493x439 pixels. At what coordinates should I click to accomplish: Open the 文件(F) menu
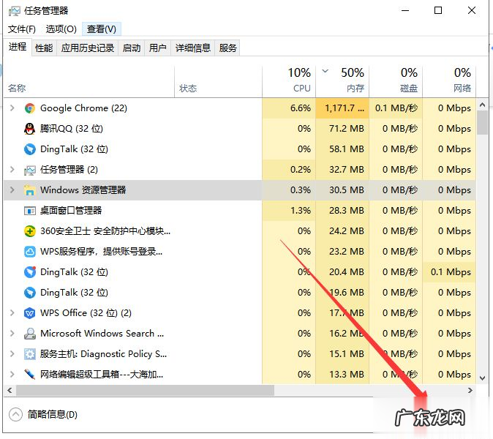[22, 29]
